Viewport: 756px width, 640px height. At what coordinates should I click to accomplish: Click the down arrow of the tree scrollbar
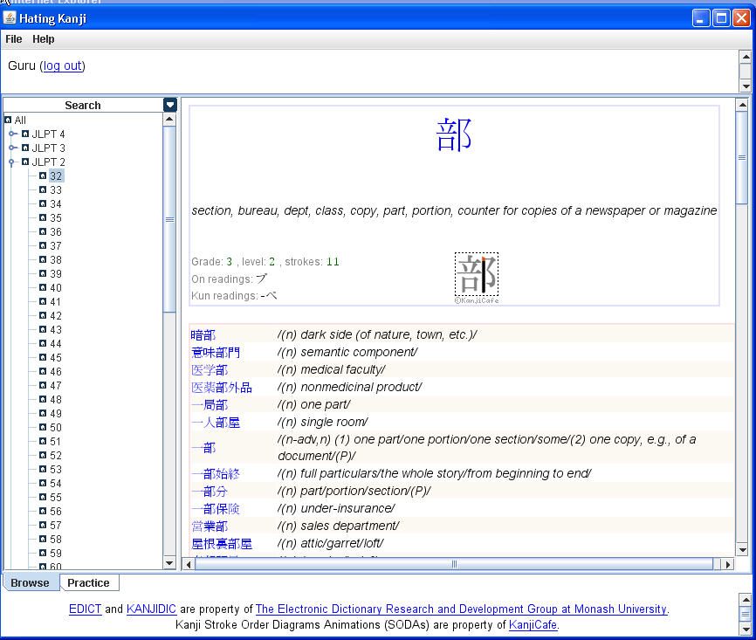click(169, 562)
